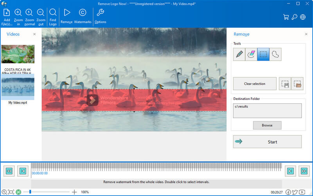Image resolution: width=313 pixels, height=196 pixels.
Task: Select the Marker tool
Action: (239, 55)
